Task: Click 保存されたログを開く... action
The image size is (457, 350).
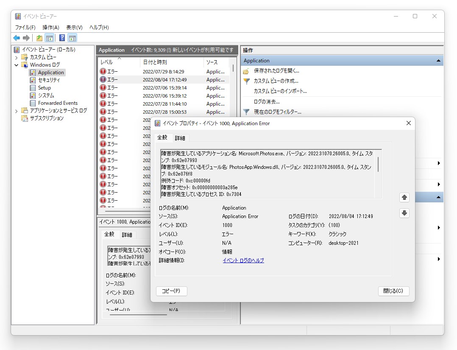Action: [x=276, y=71]
